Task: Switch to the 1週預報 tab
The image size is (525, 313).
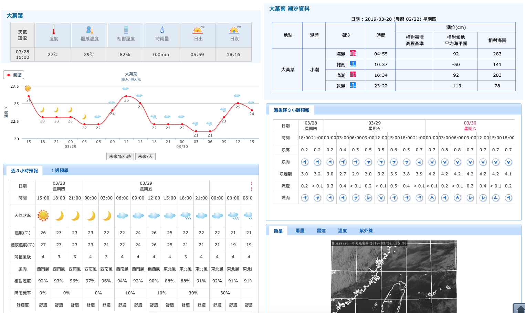Action: point(60,171)
